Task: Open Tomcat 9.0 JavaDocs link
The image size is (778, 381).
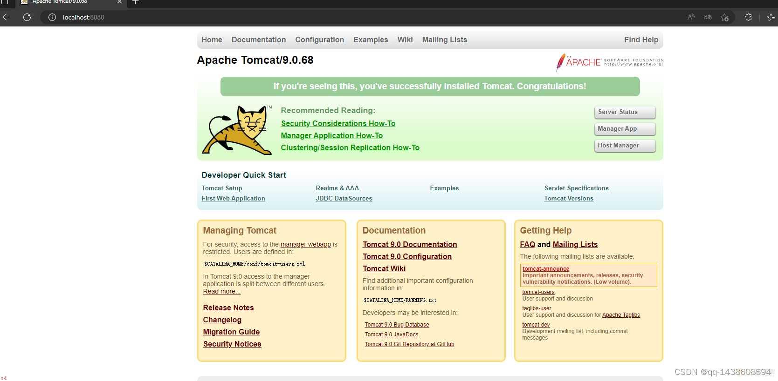Action: [391, 334]
